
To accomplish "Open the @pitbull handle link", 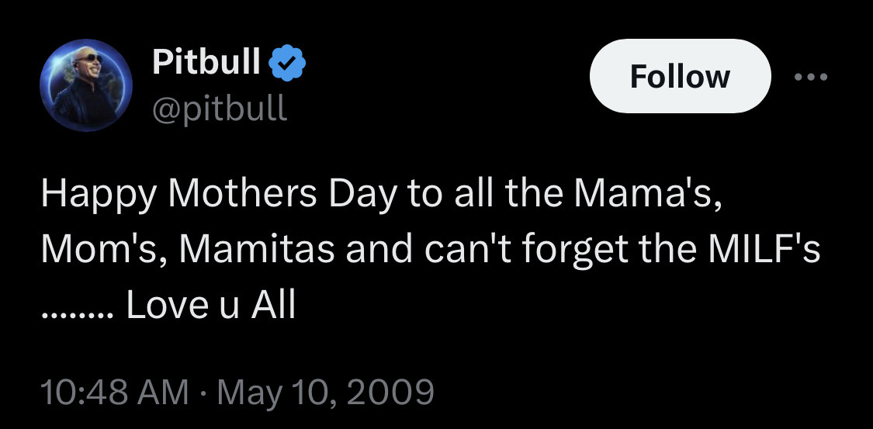I will [220, 108].
